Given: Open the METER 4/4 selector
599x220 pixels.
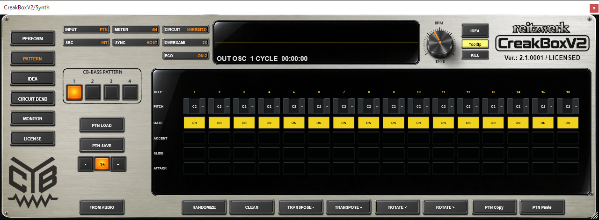Looking at the screenshot, I should (136, 29).
